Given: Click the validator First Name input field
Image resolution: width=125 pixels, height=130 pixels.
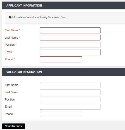Looking at the screenshot, I should (x=70, y=85).
